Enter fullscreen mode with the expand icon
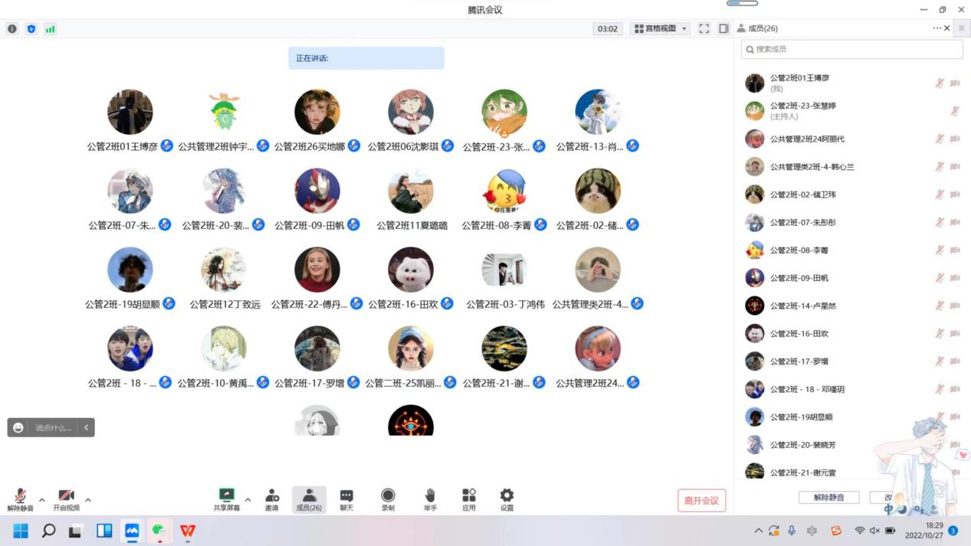This screenshot has width=971, height=546. (704, 29)
